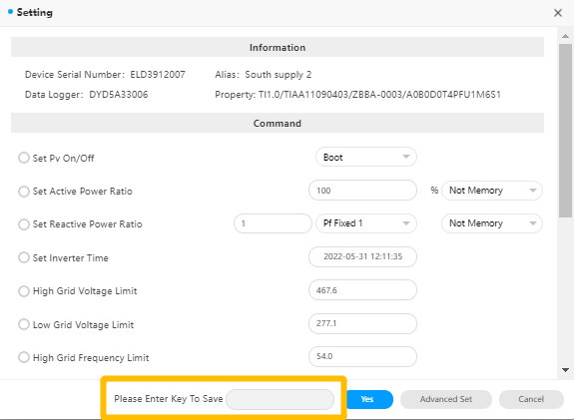Choose the Set Inverter Time radio button

tap(24, 257)
